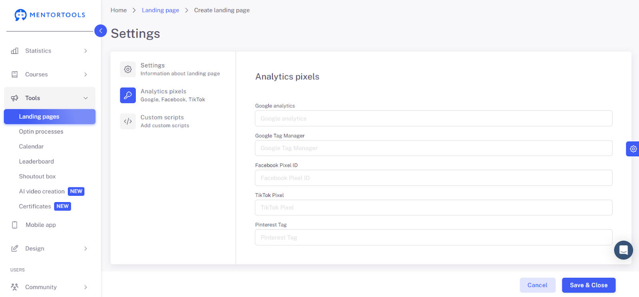Go to the Landing page breadcrumb link

(161, 10)
